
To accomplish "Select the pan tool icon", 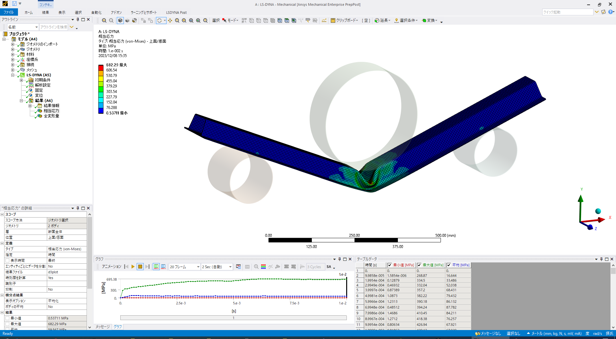I will pos(170,21).
